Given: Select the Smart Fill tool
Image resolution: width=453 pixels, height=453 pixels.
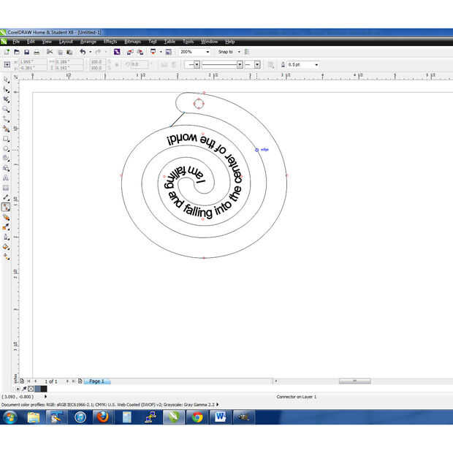Looking at the screenshot, I should (6, 129).
